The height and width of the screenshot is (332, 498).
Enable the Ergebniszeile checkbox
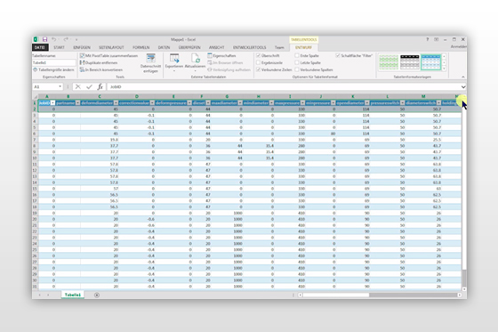click(x=258, y=62)
